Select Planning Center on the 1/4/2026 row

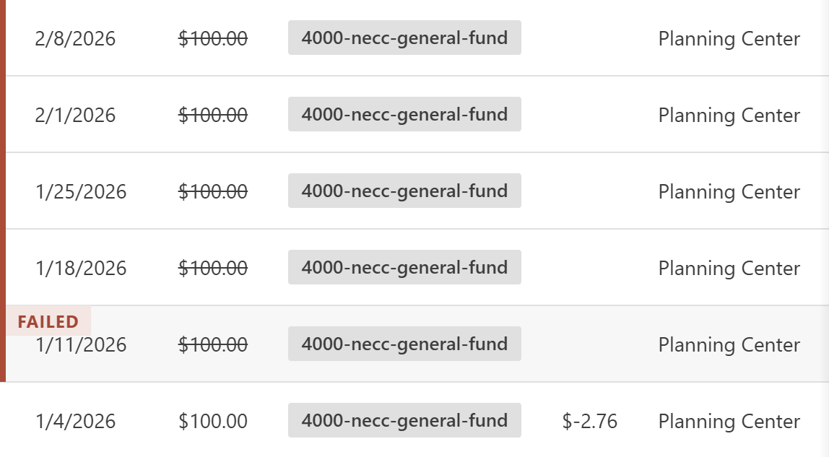728,420
